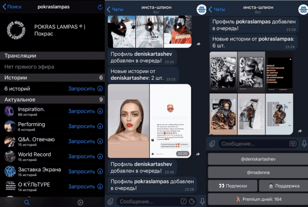This screenshot has width=308, height=207.
Task: Open the magnifier search tab at bottom
Action: 27,202
